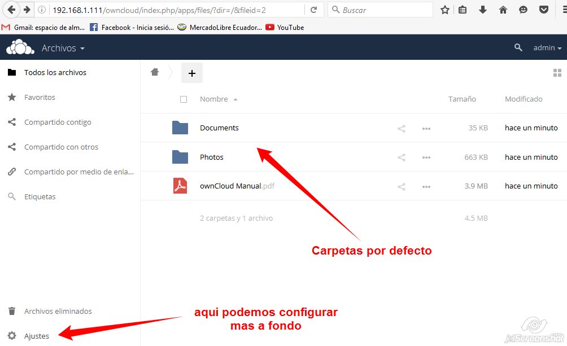Open Ajustes settings at the bottom
This screenshot has height=346, width=567.
36,336
